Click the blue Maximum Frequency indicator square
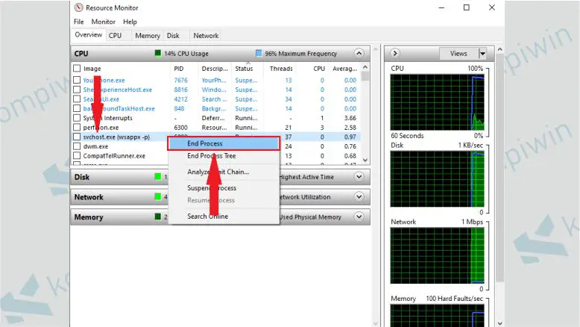This screenshot has width=580, height=327. point(259,53)
